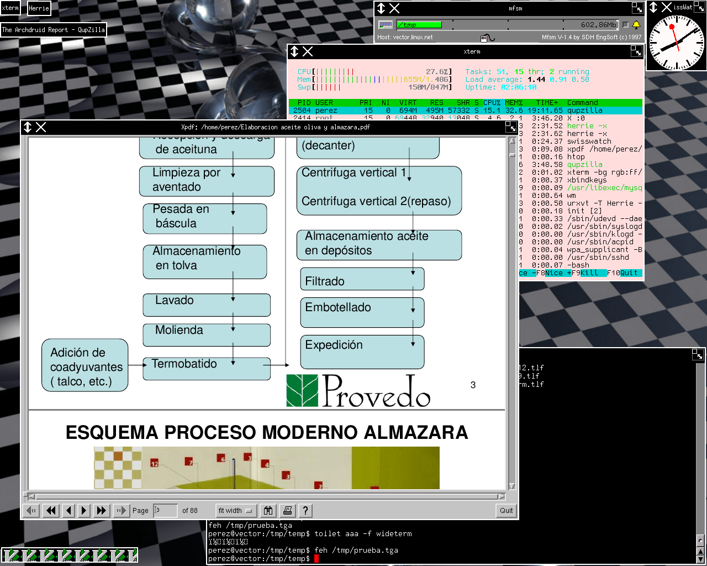The width and height of the screenshot is (707, 566).
Task: Go to first page in Xpdf toolbar
Action: (x=32, y=510)
